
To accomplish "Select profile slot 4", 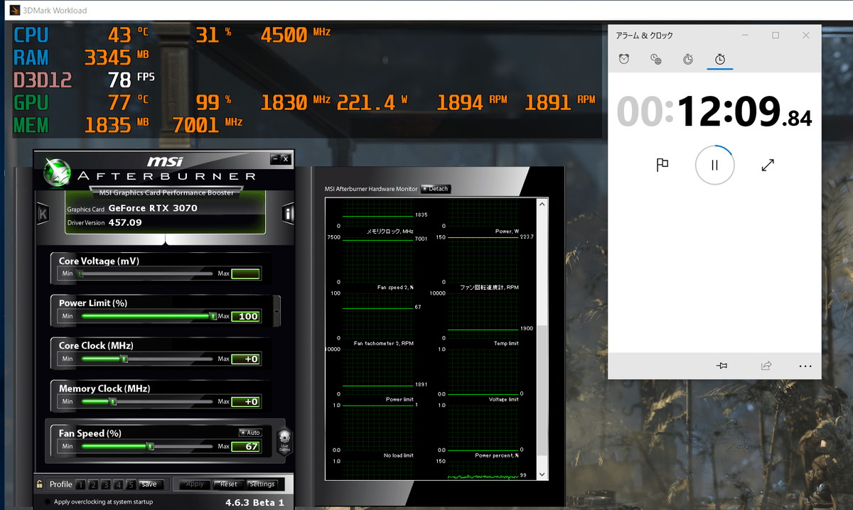I will click(x=118, y=484).
